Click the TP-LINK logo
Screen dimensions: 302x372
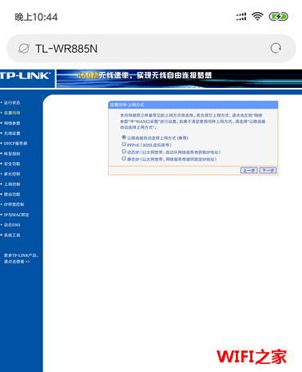pos(25,76)
